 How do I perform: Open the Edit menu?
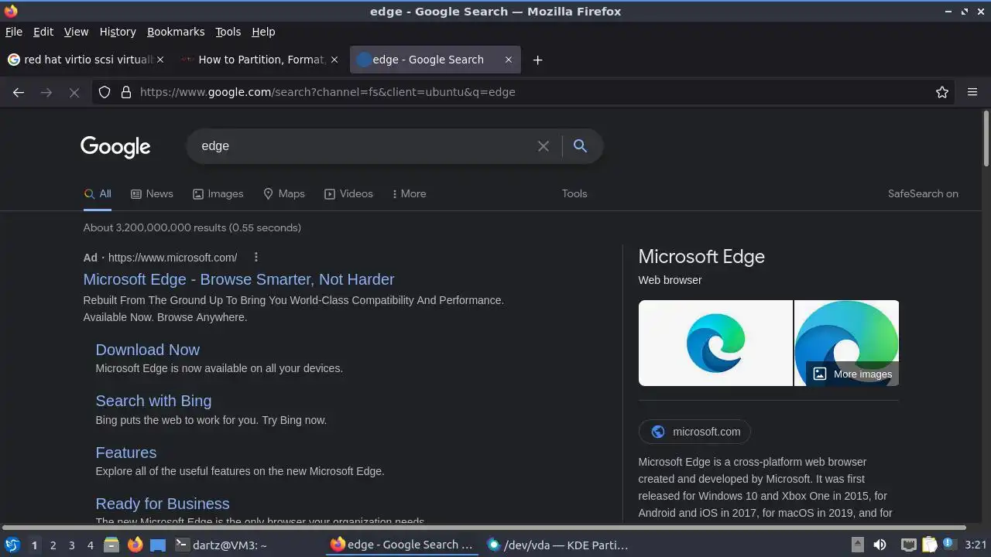(x=43, y=32)
